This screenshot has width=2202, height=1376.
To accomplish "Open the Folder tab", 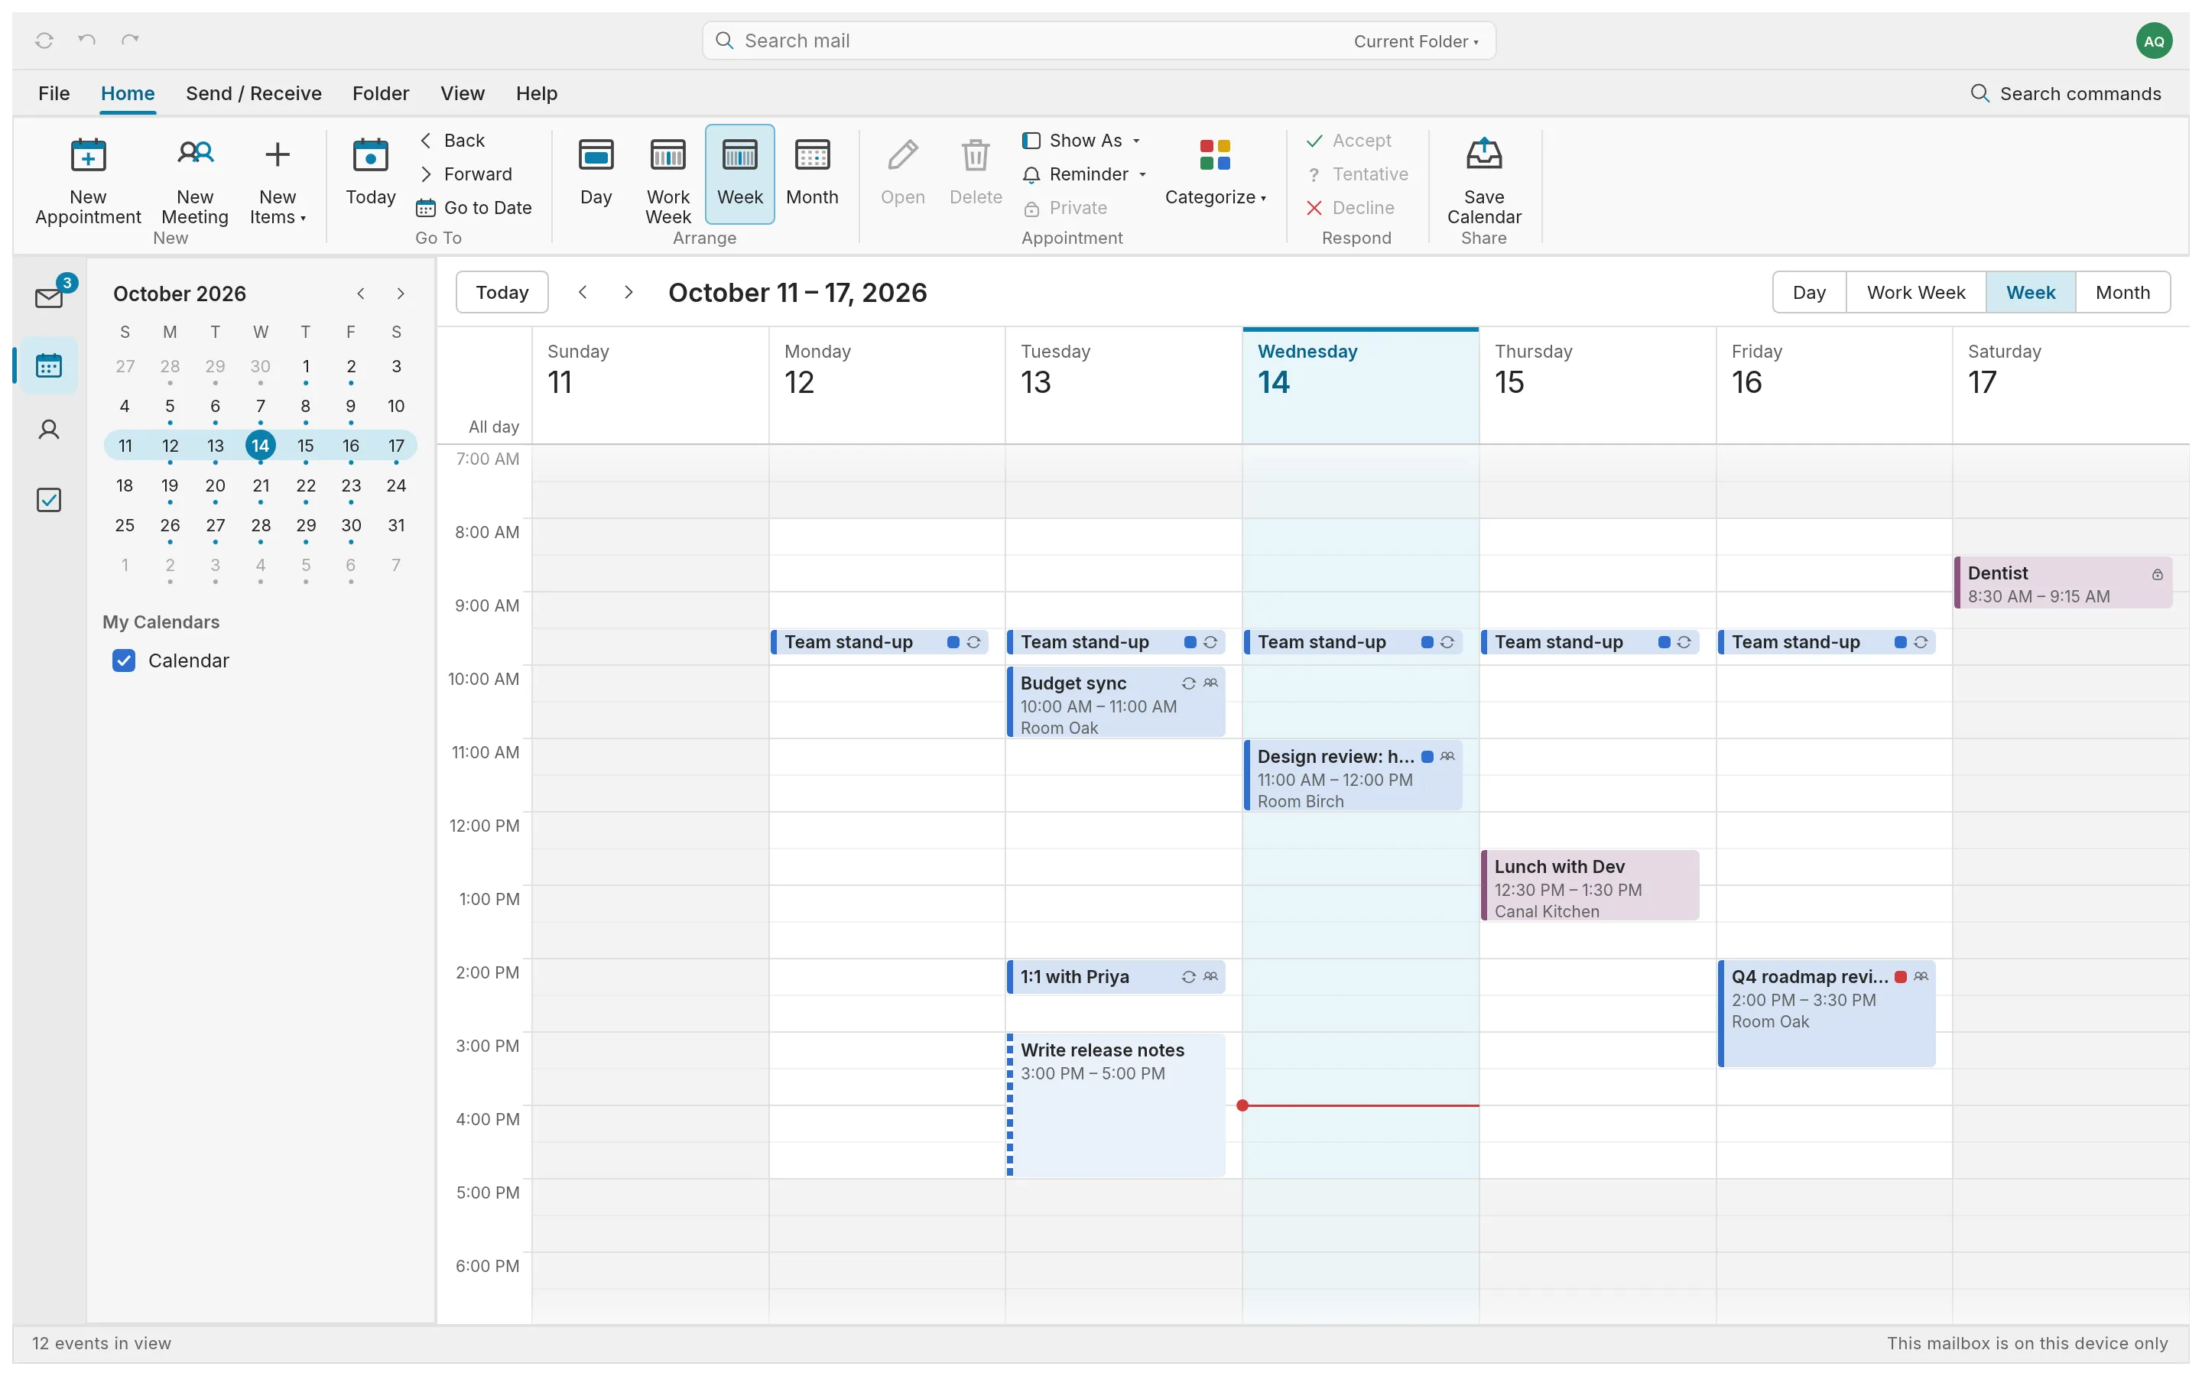I will tap(380, 92).
